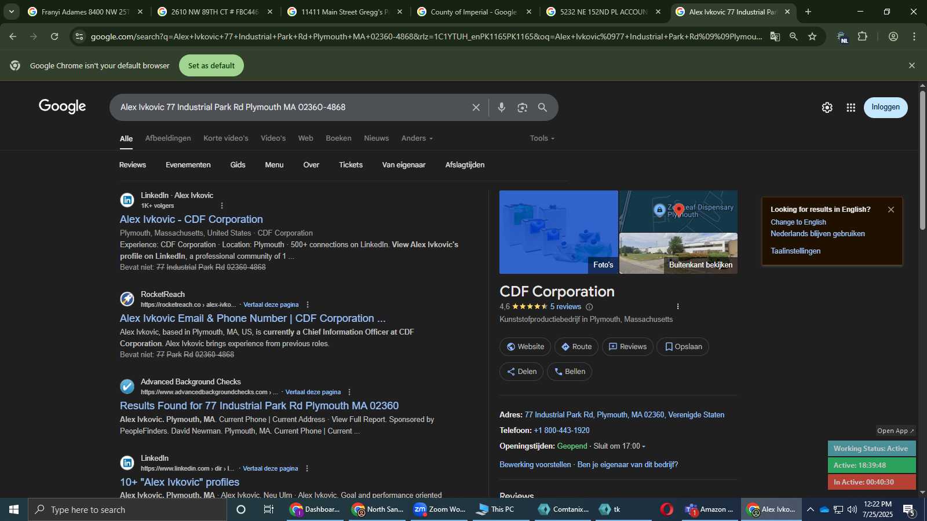Open This PC from taskbar

click(x=495, y=509)
